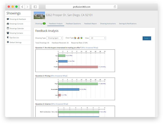Screen dimensions: 163x124
Task: Open Who Answered What link for Pricing
Action: [x=59, y=76]
